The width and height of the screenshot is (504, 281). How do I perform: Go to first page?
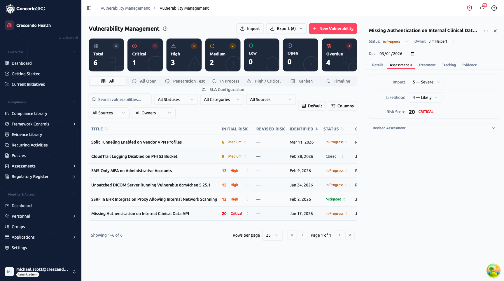tap(292, 235)
